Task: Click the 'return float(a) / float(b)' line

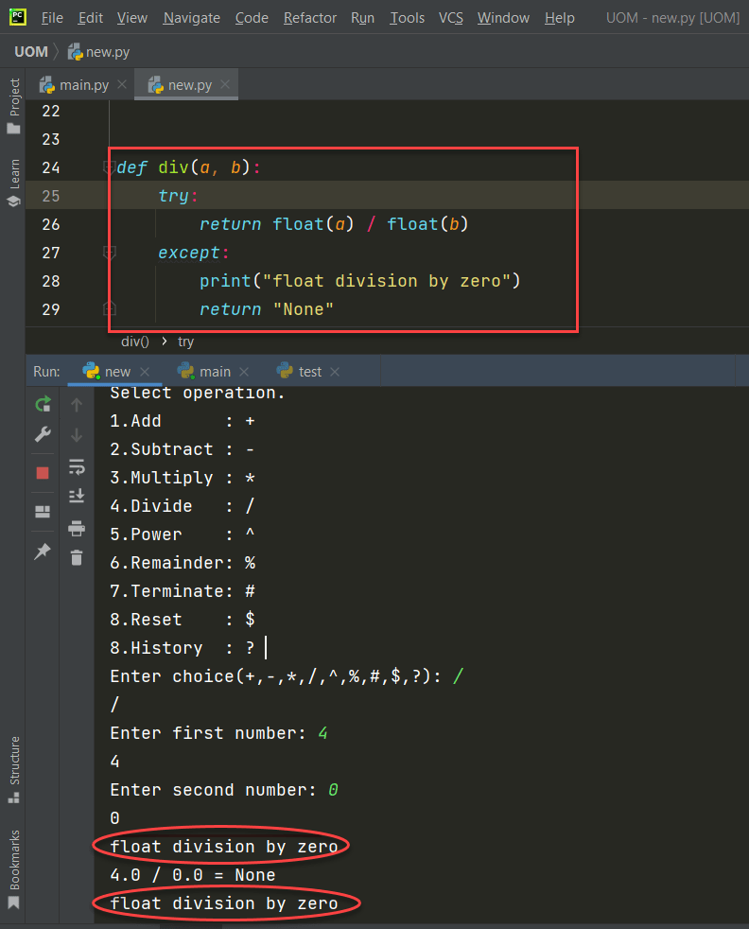Action: click(334, 224)
